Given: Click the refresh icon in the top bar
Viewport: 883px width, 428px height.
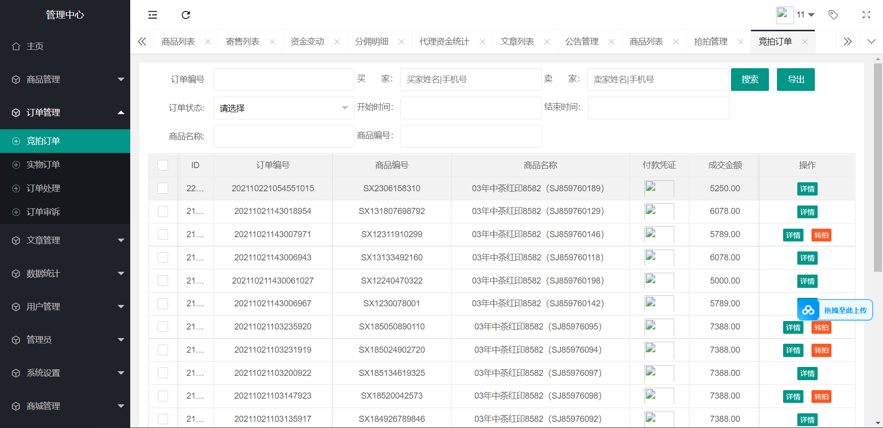Looking at the screenshot, I should point(186,15).
